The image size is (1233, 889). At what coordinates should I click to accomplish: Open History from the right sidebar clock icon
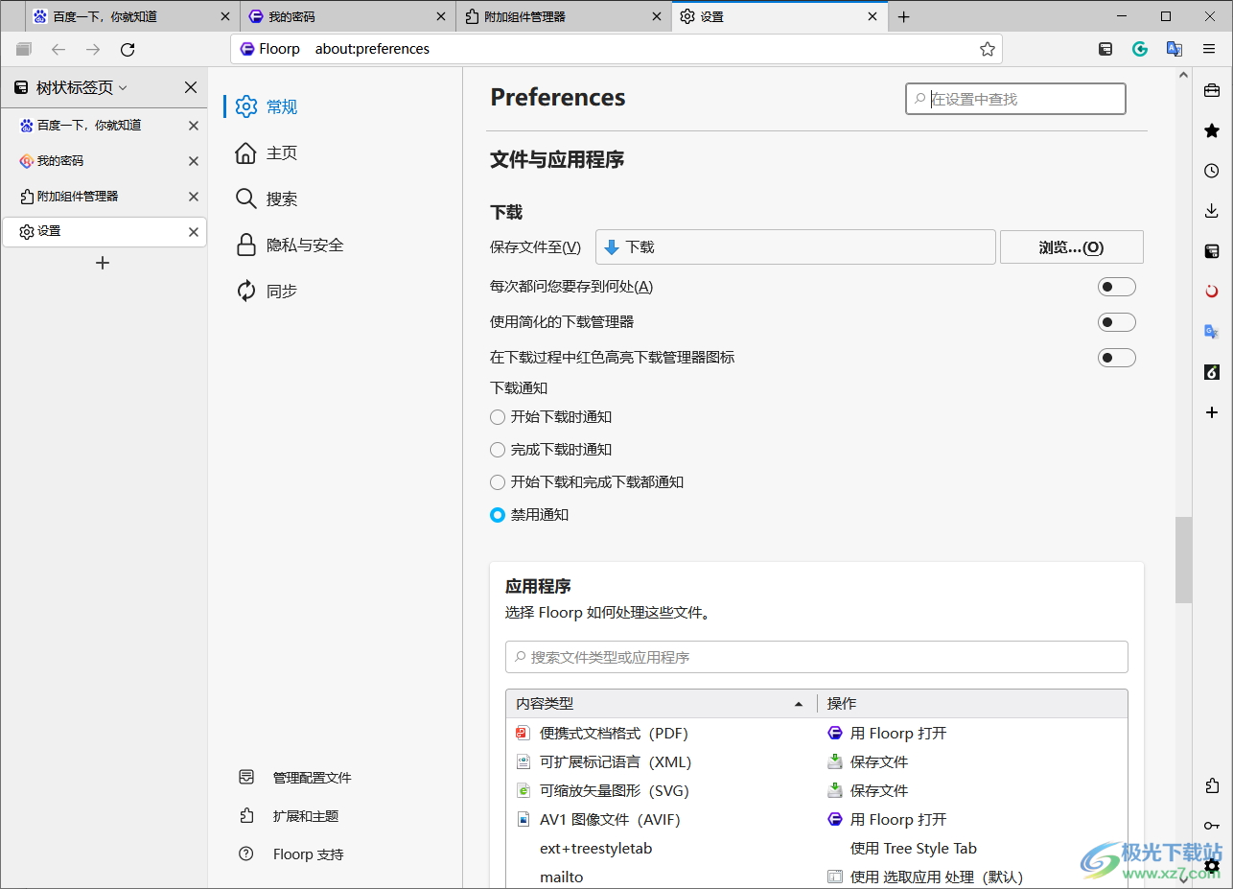[1212, 170]
